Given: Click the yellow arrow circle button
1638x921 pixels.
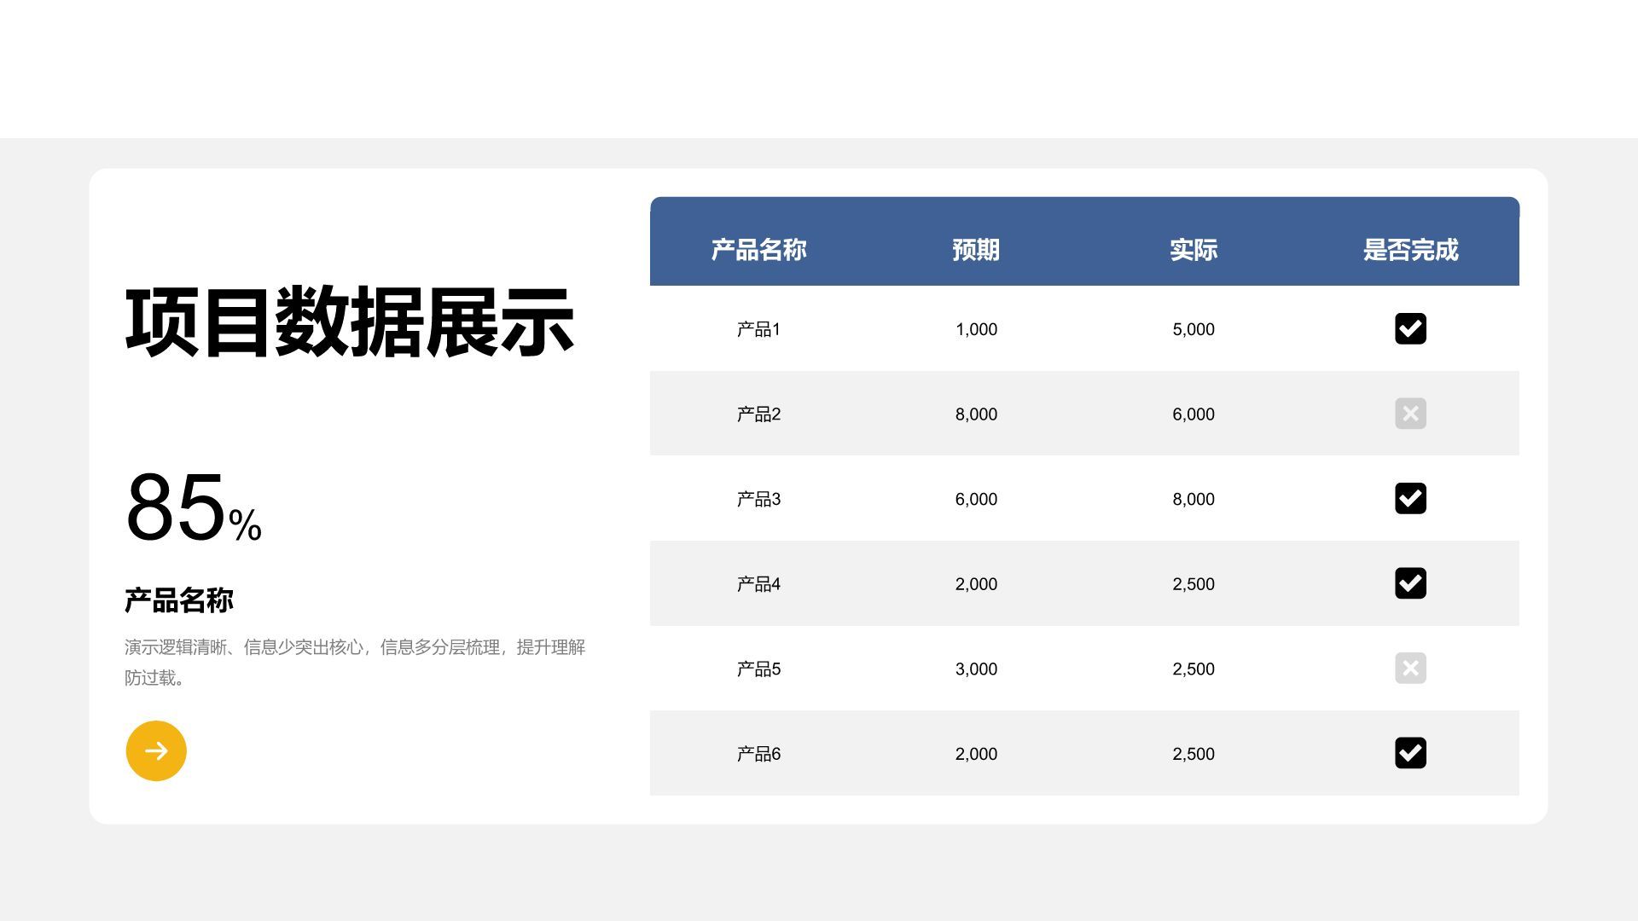Looking at the screenshot, I should coord(156,750).
